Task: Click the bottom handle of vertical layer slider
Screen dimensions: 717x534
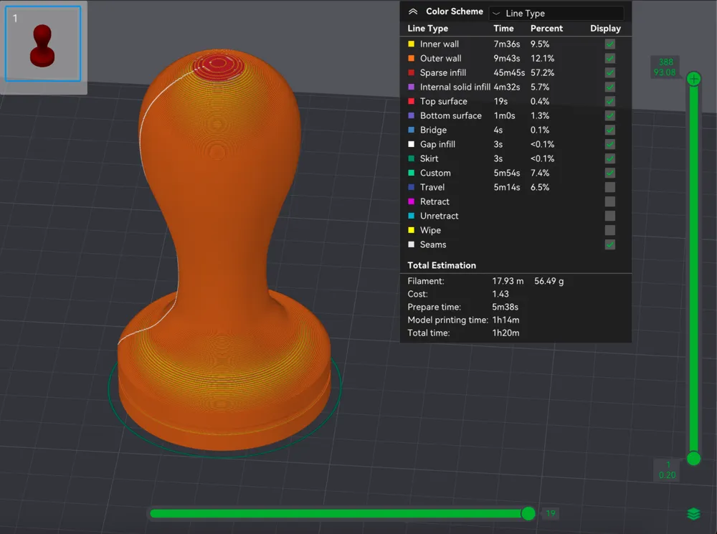Action: pos(693,458)
